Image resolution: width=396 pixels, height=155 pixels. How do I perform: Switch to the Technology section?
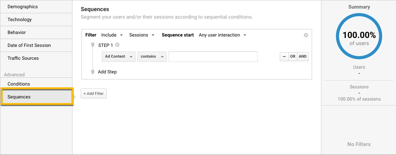click(x=20, y=20)
